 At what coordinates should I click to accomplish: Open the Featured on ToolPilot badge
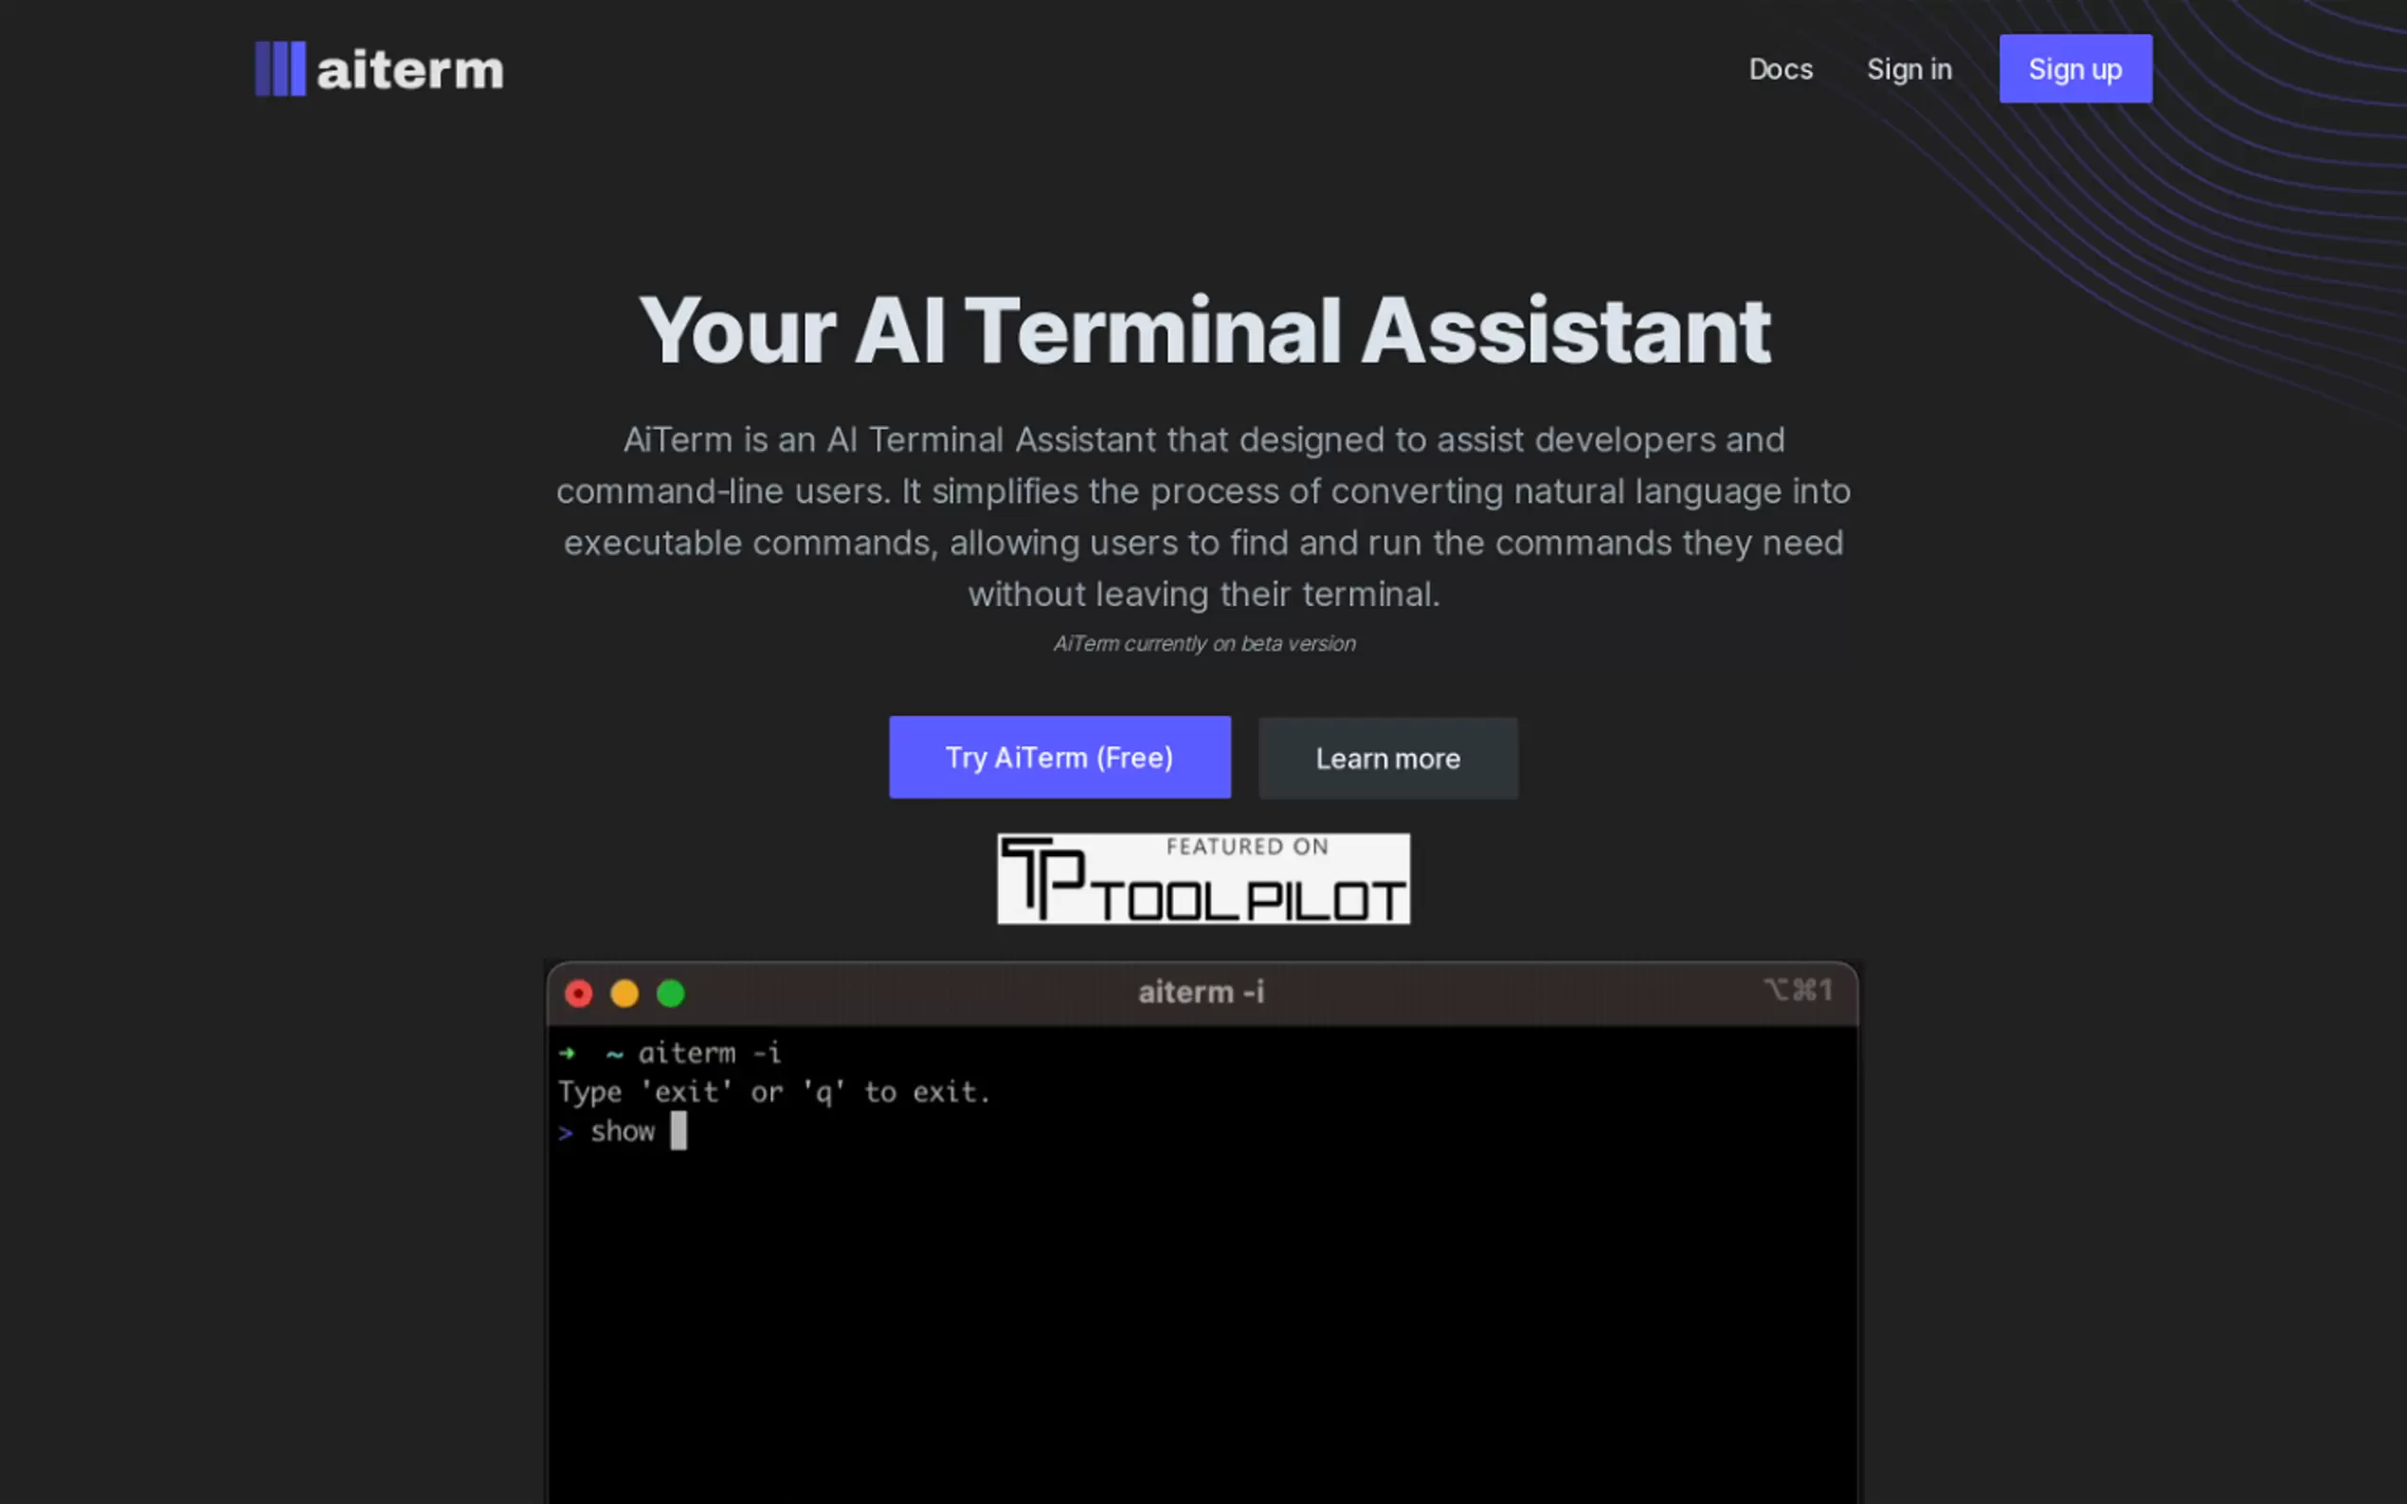(1203, 879)
